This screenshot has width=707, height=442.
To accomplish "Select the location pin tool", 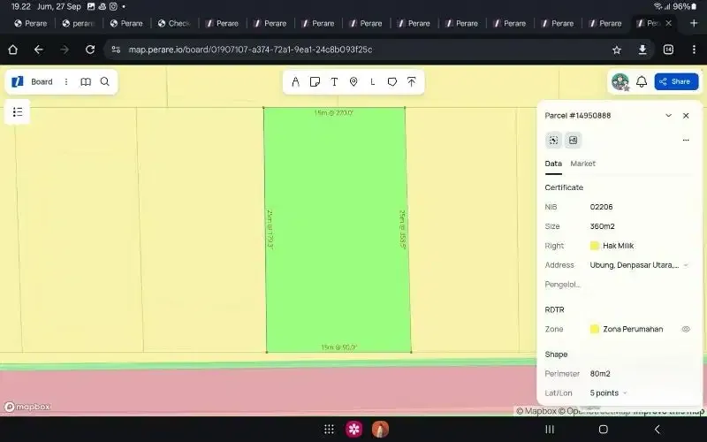I will pos(353,81).
